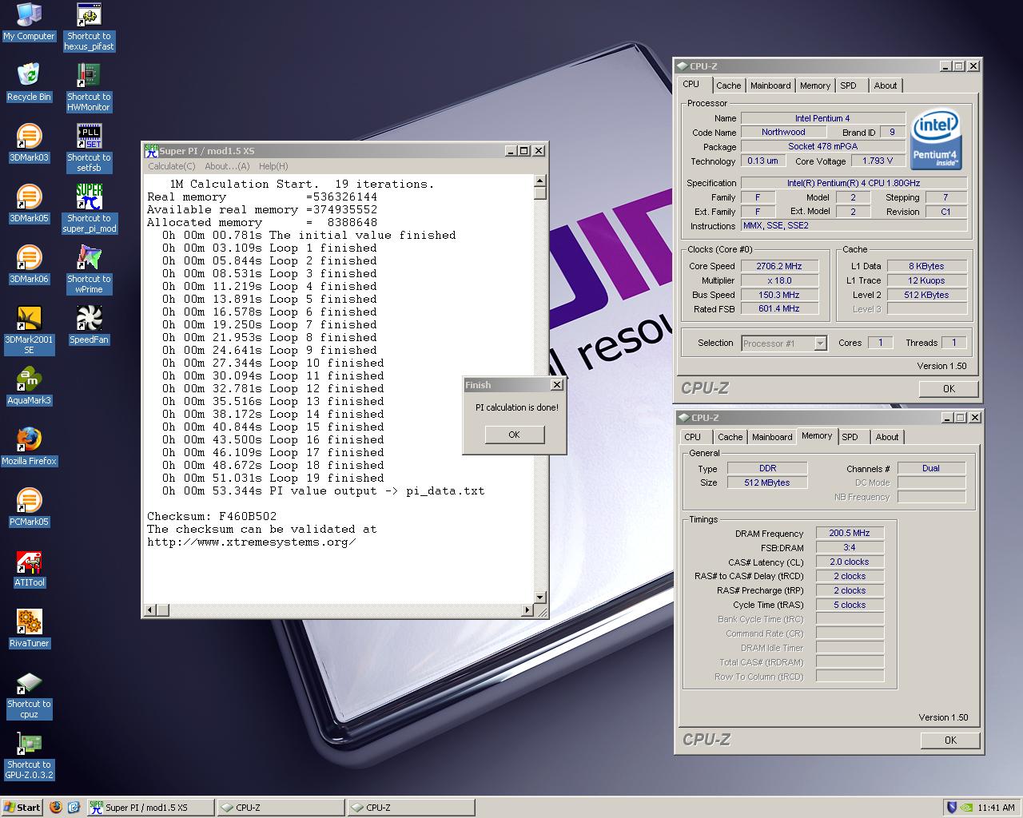
Task: Select first CPU-Z taskbar button
Action: [281, 808]
